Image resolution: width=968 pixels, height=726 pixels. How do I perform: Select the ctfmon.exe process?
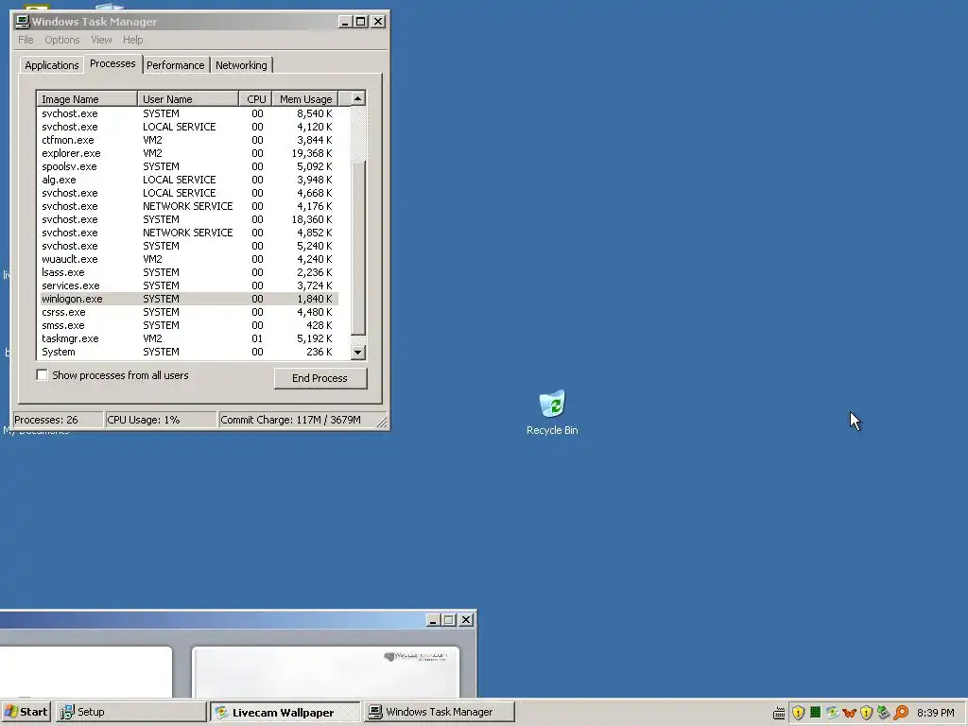187,140
